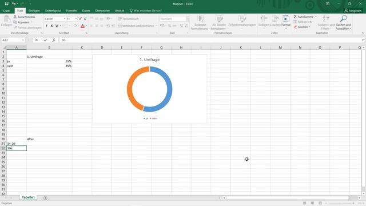Viewport: 366px width, 206px height.
Task: Select the doughnut chart title '1. Umfrage'
Action: click(x=150, y=60)
